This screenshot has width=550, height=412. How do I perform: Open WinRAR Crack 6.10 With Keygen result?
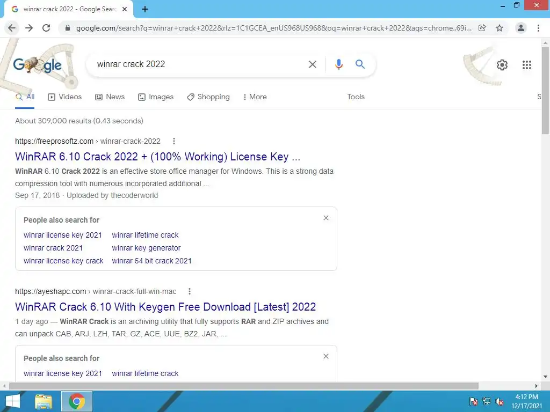(165, 307)
